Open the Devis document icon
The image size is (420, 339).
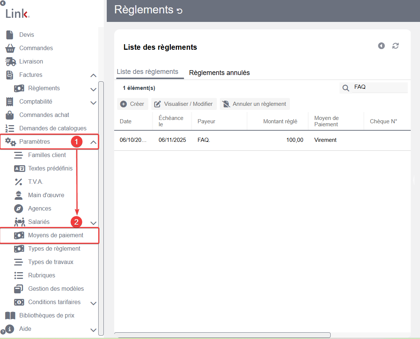(10, 35)
